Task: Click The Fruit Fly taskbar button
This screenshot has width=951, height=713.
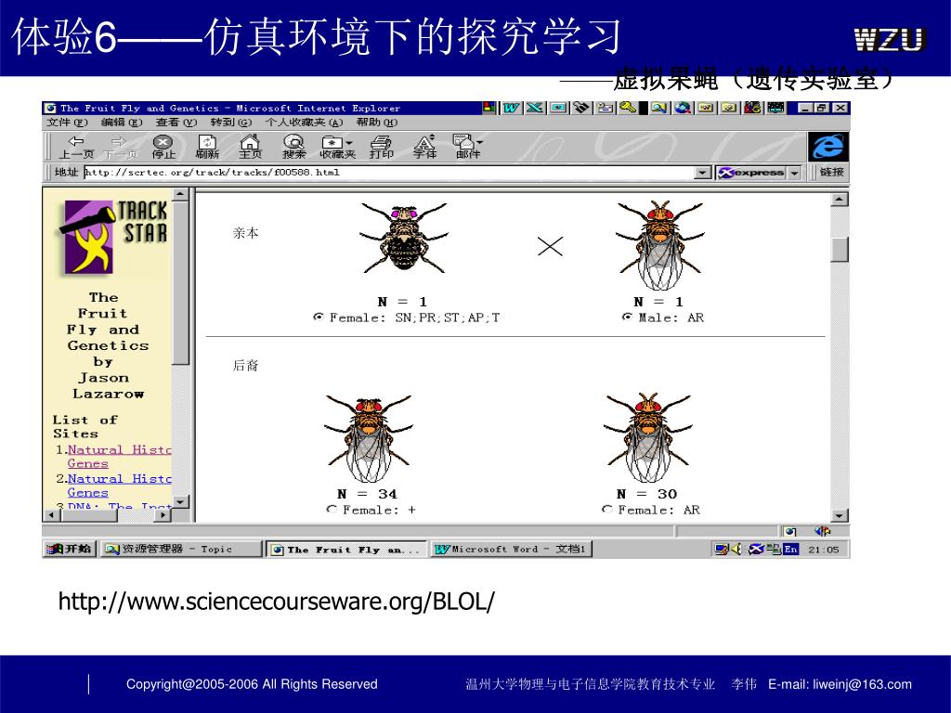Action: [346, 550]
